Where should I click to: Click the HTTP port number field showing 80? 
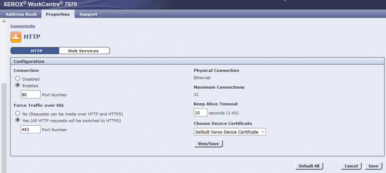(30, 94)
